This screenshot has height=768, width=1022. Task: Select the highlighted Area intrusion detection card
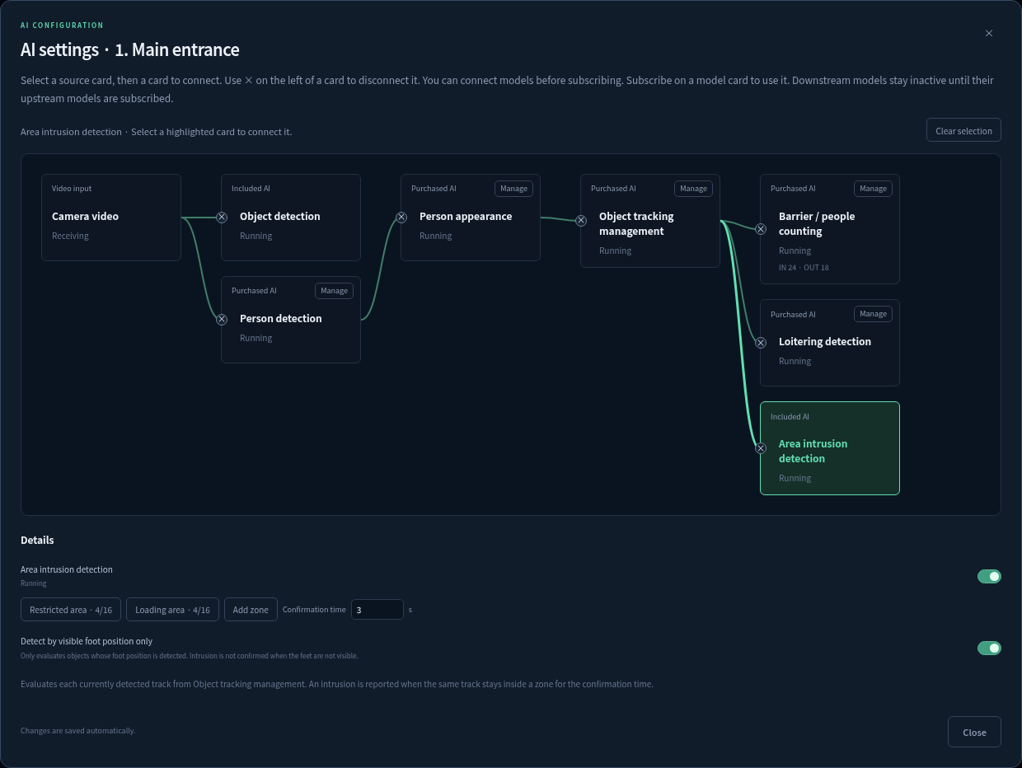830,448
